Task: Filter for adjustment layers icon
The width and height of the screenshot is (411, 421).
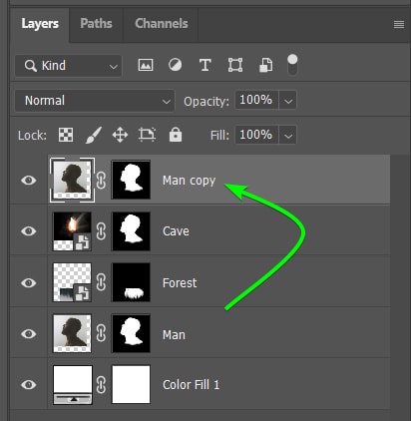Action: click(x=175, y=65)
